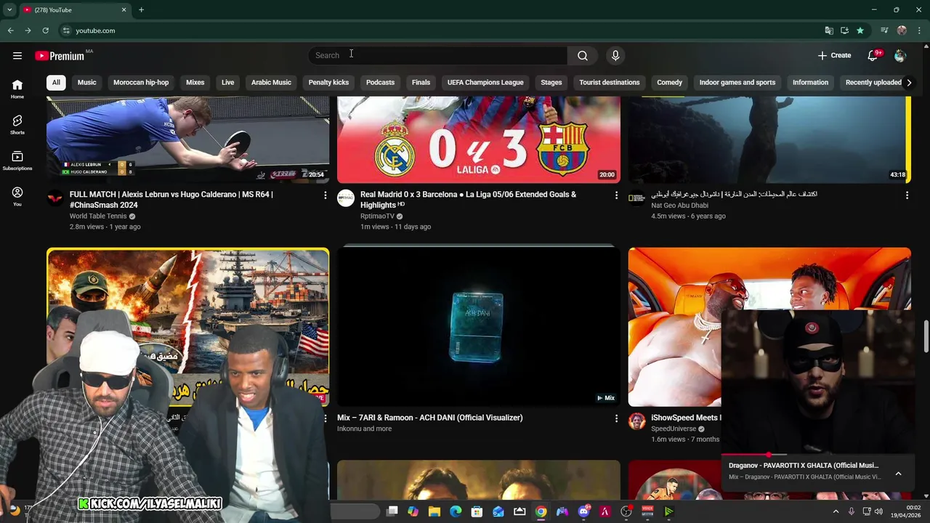Open RptimaoTV channel name link
The height and width of the screenshot is (523, 930).
(x=377, y=216)
